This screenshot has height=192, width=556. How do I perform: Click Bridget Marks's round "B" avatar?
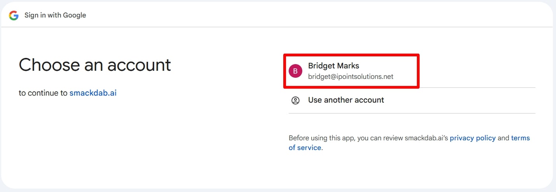pyautogui.click(x=295, y=71)
